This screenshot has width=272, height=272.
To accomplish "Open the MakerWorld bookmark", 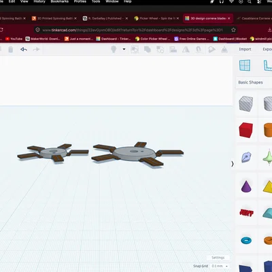I will tap(43, 39).
